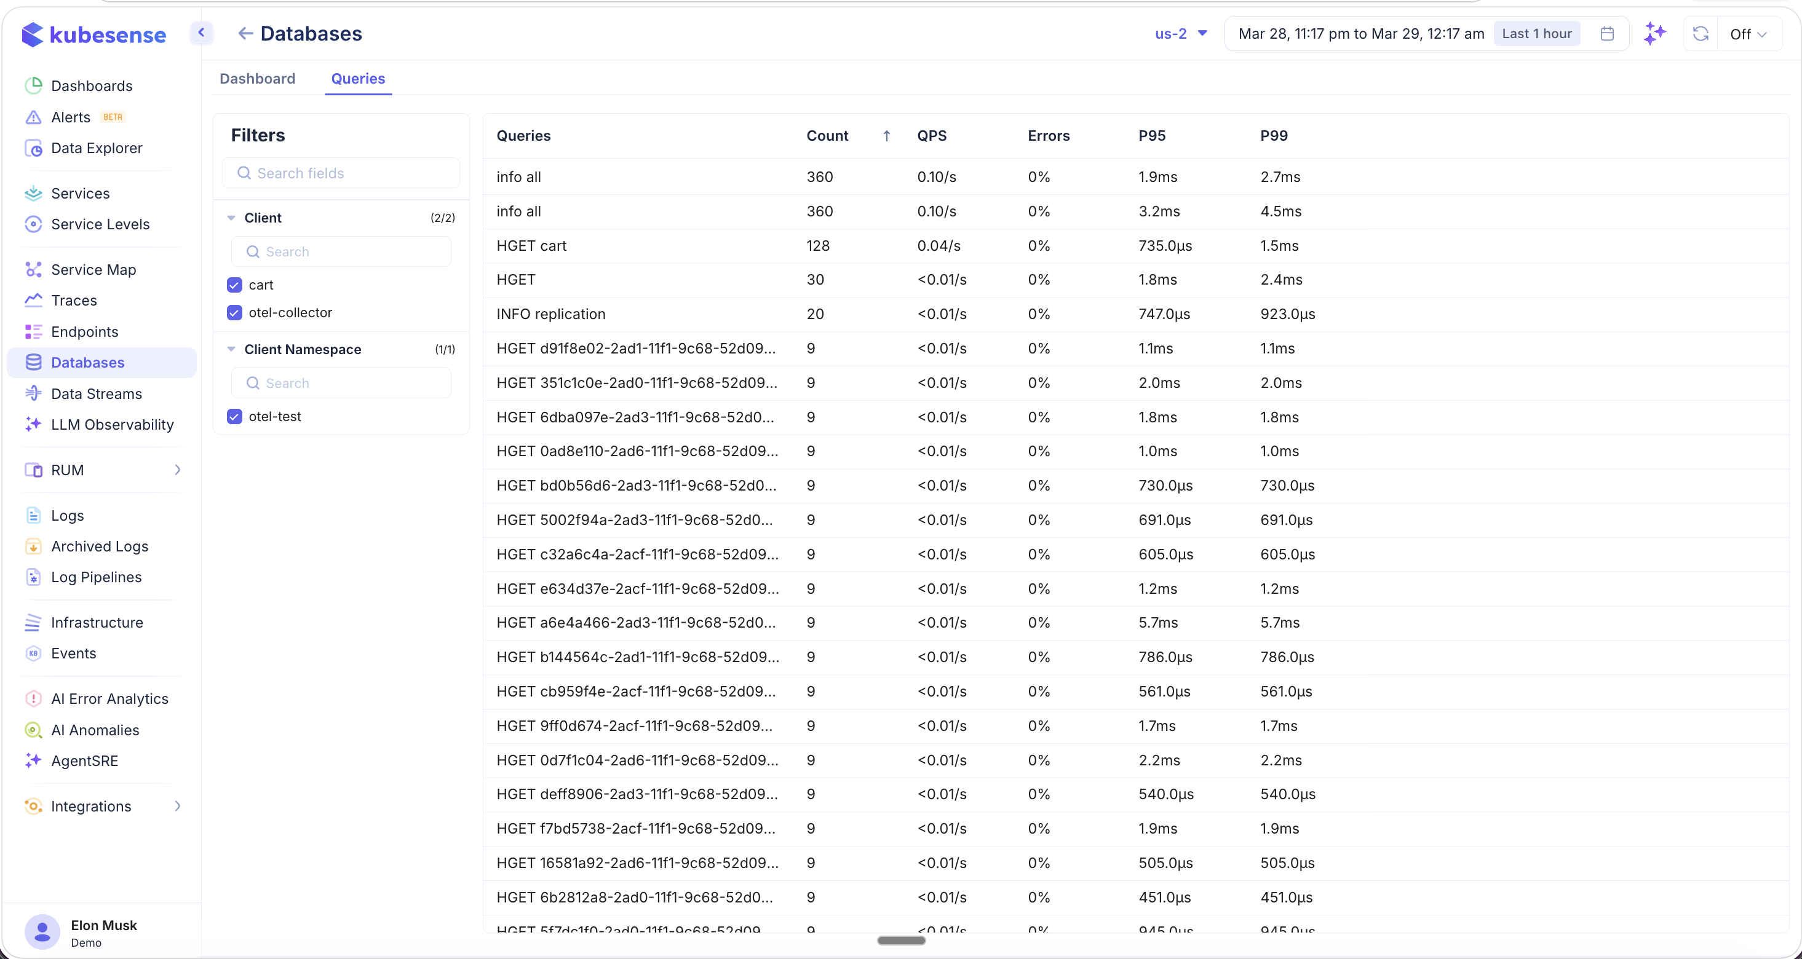Open the us-2 region dropdown
Image resolution: width=1802 pixels, height=959 pixels.
pos(1181,33)
